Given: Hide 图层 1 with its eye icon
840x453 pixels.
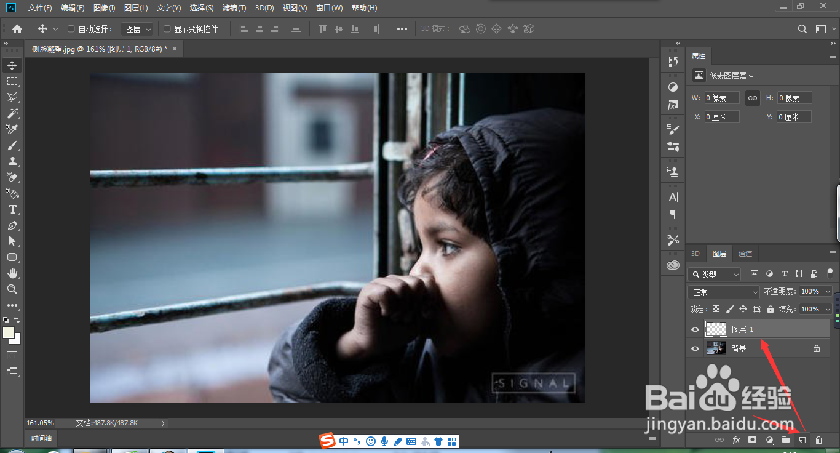Looking at the screenshot, I should [695, 329].
